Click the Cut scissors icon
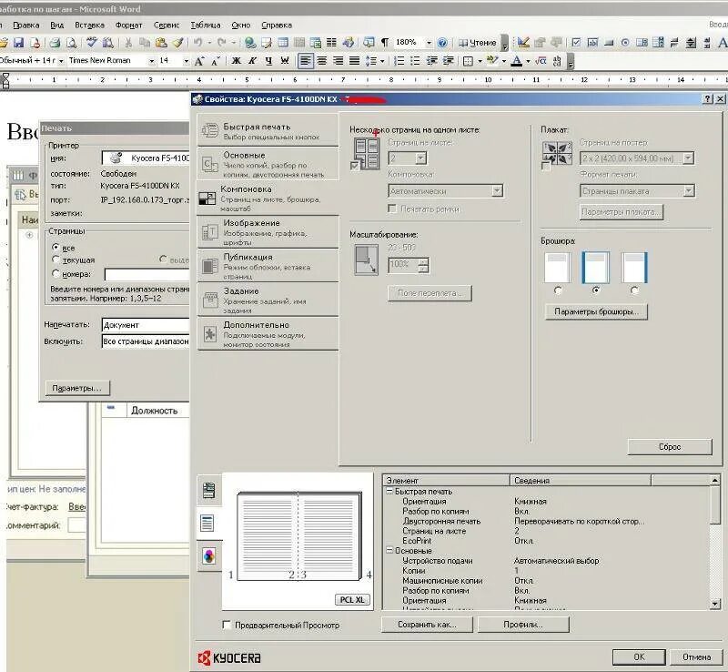 (x=128, y=43)
